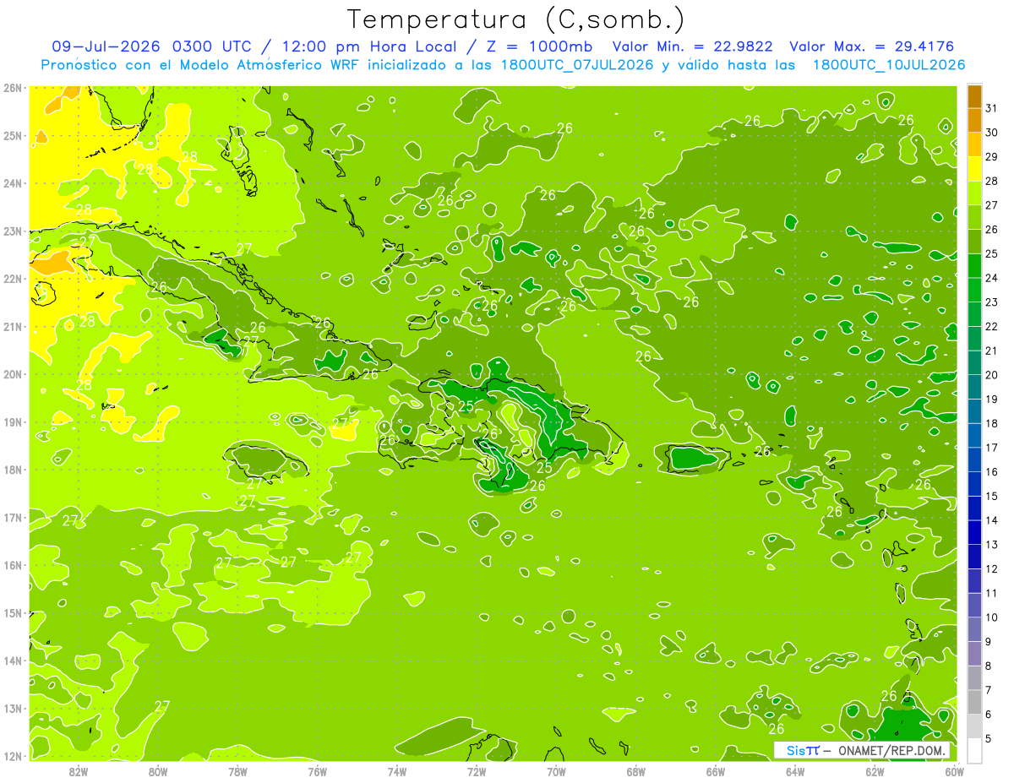Click the 13N latitude axis label
The image size is (1014, 783).
(13, 709)
